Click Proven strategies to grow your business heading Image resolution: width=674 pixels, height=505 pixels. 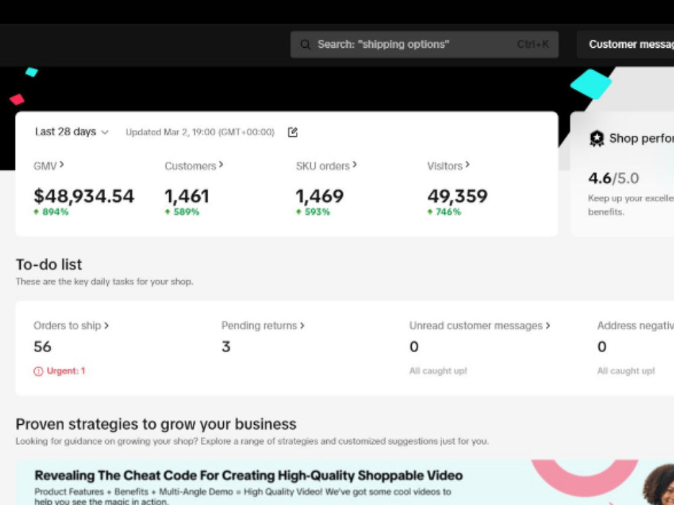tap(156, 424)
